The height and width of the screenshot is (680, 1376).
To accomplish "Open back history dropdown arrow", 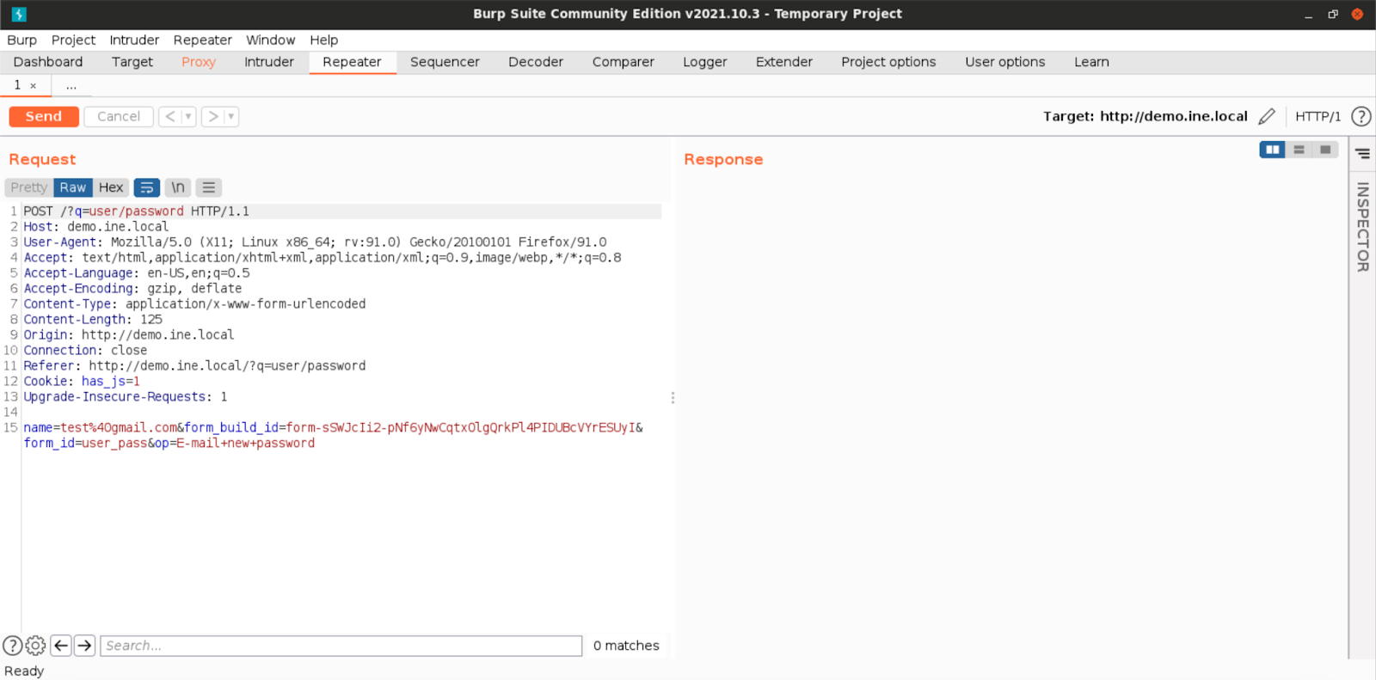I will (188, 116).
